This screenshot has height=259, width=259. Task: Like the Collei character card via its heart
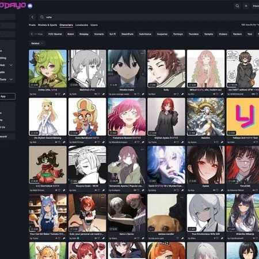[x=59, y=94]
